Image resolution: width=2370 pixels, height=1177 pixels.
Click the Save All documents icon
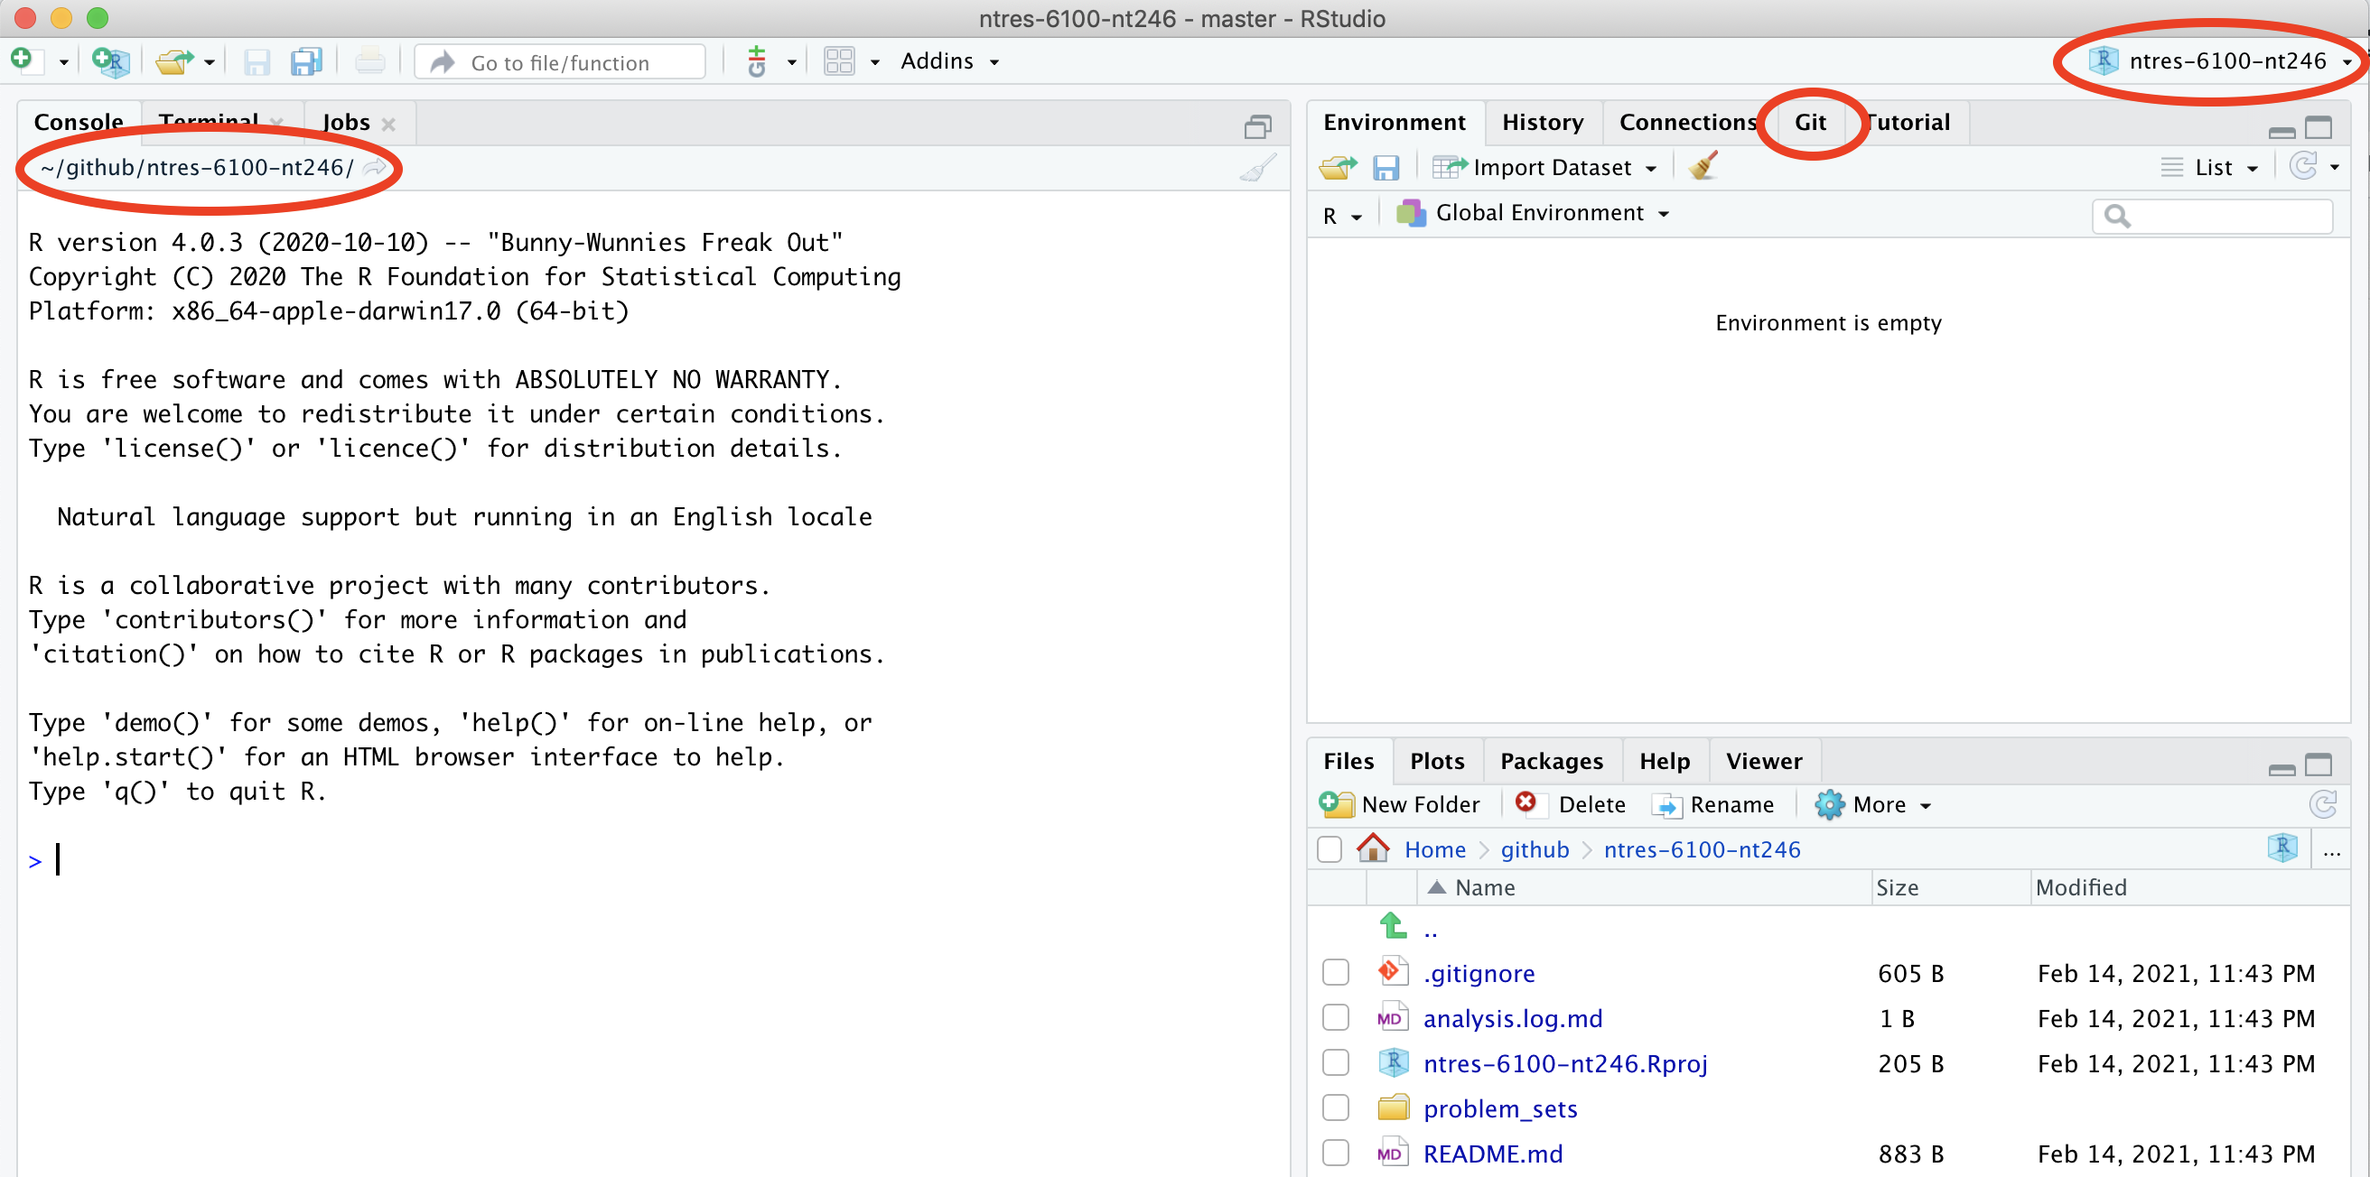point(306,61)
